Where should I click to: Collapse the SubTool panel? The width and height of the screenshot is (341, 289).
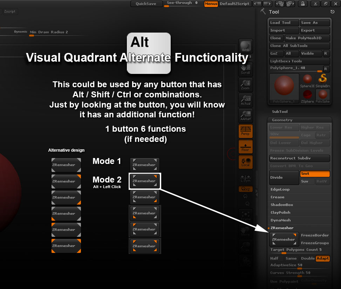coord(279,111)
